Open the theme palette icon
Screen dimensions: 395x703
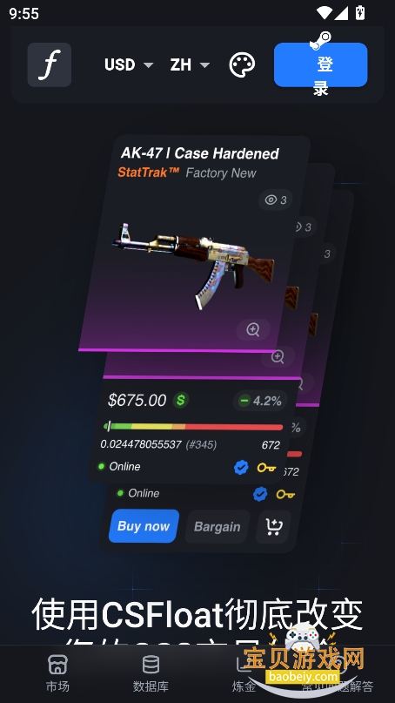click(242, 64)
